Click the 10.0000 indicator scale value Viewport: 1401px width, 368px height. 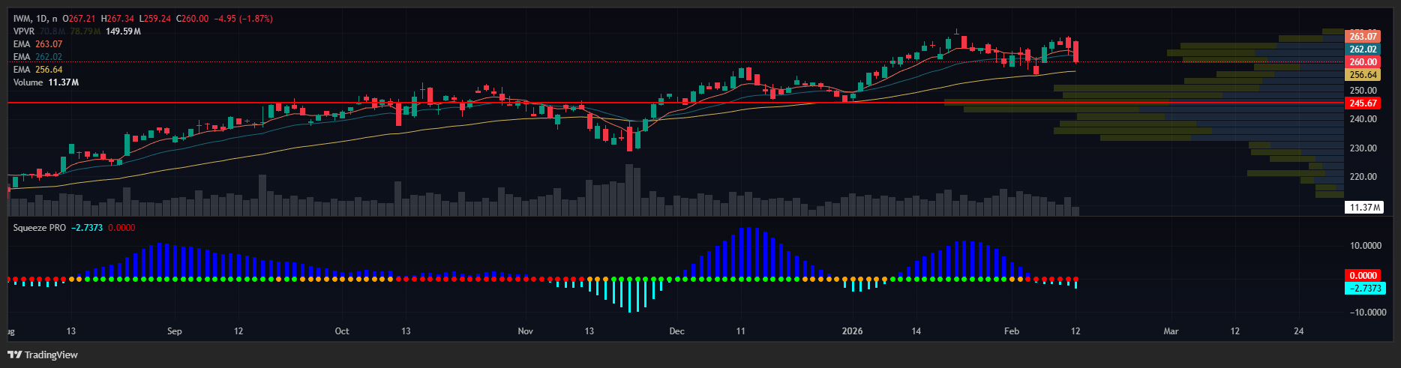point(1366,246)
